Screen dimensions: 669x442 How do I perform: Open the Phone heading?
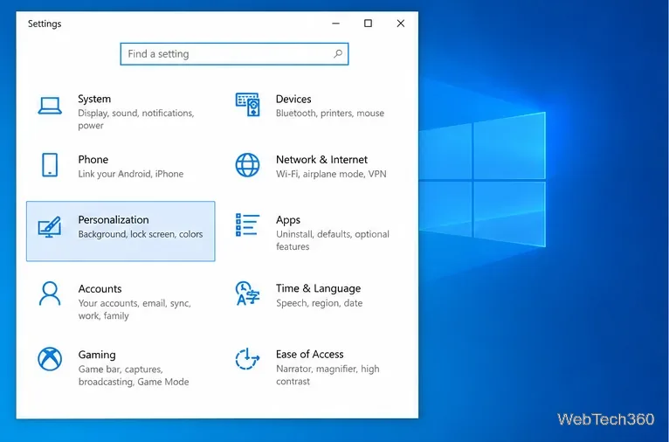[93, 160]
